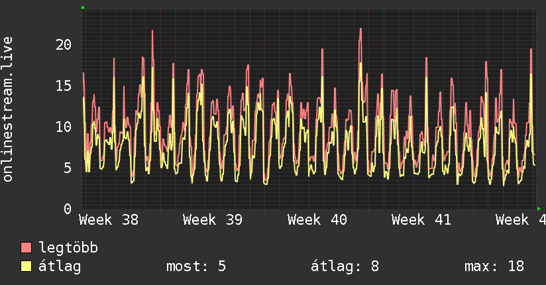
Task: Select the legtöbb legend label
Action: coord(68,248)
